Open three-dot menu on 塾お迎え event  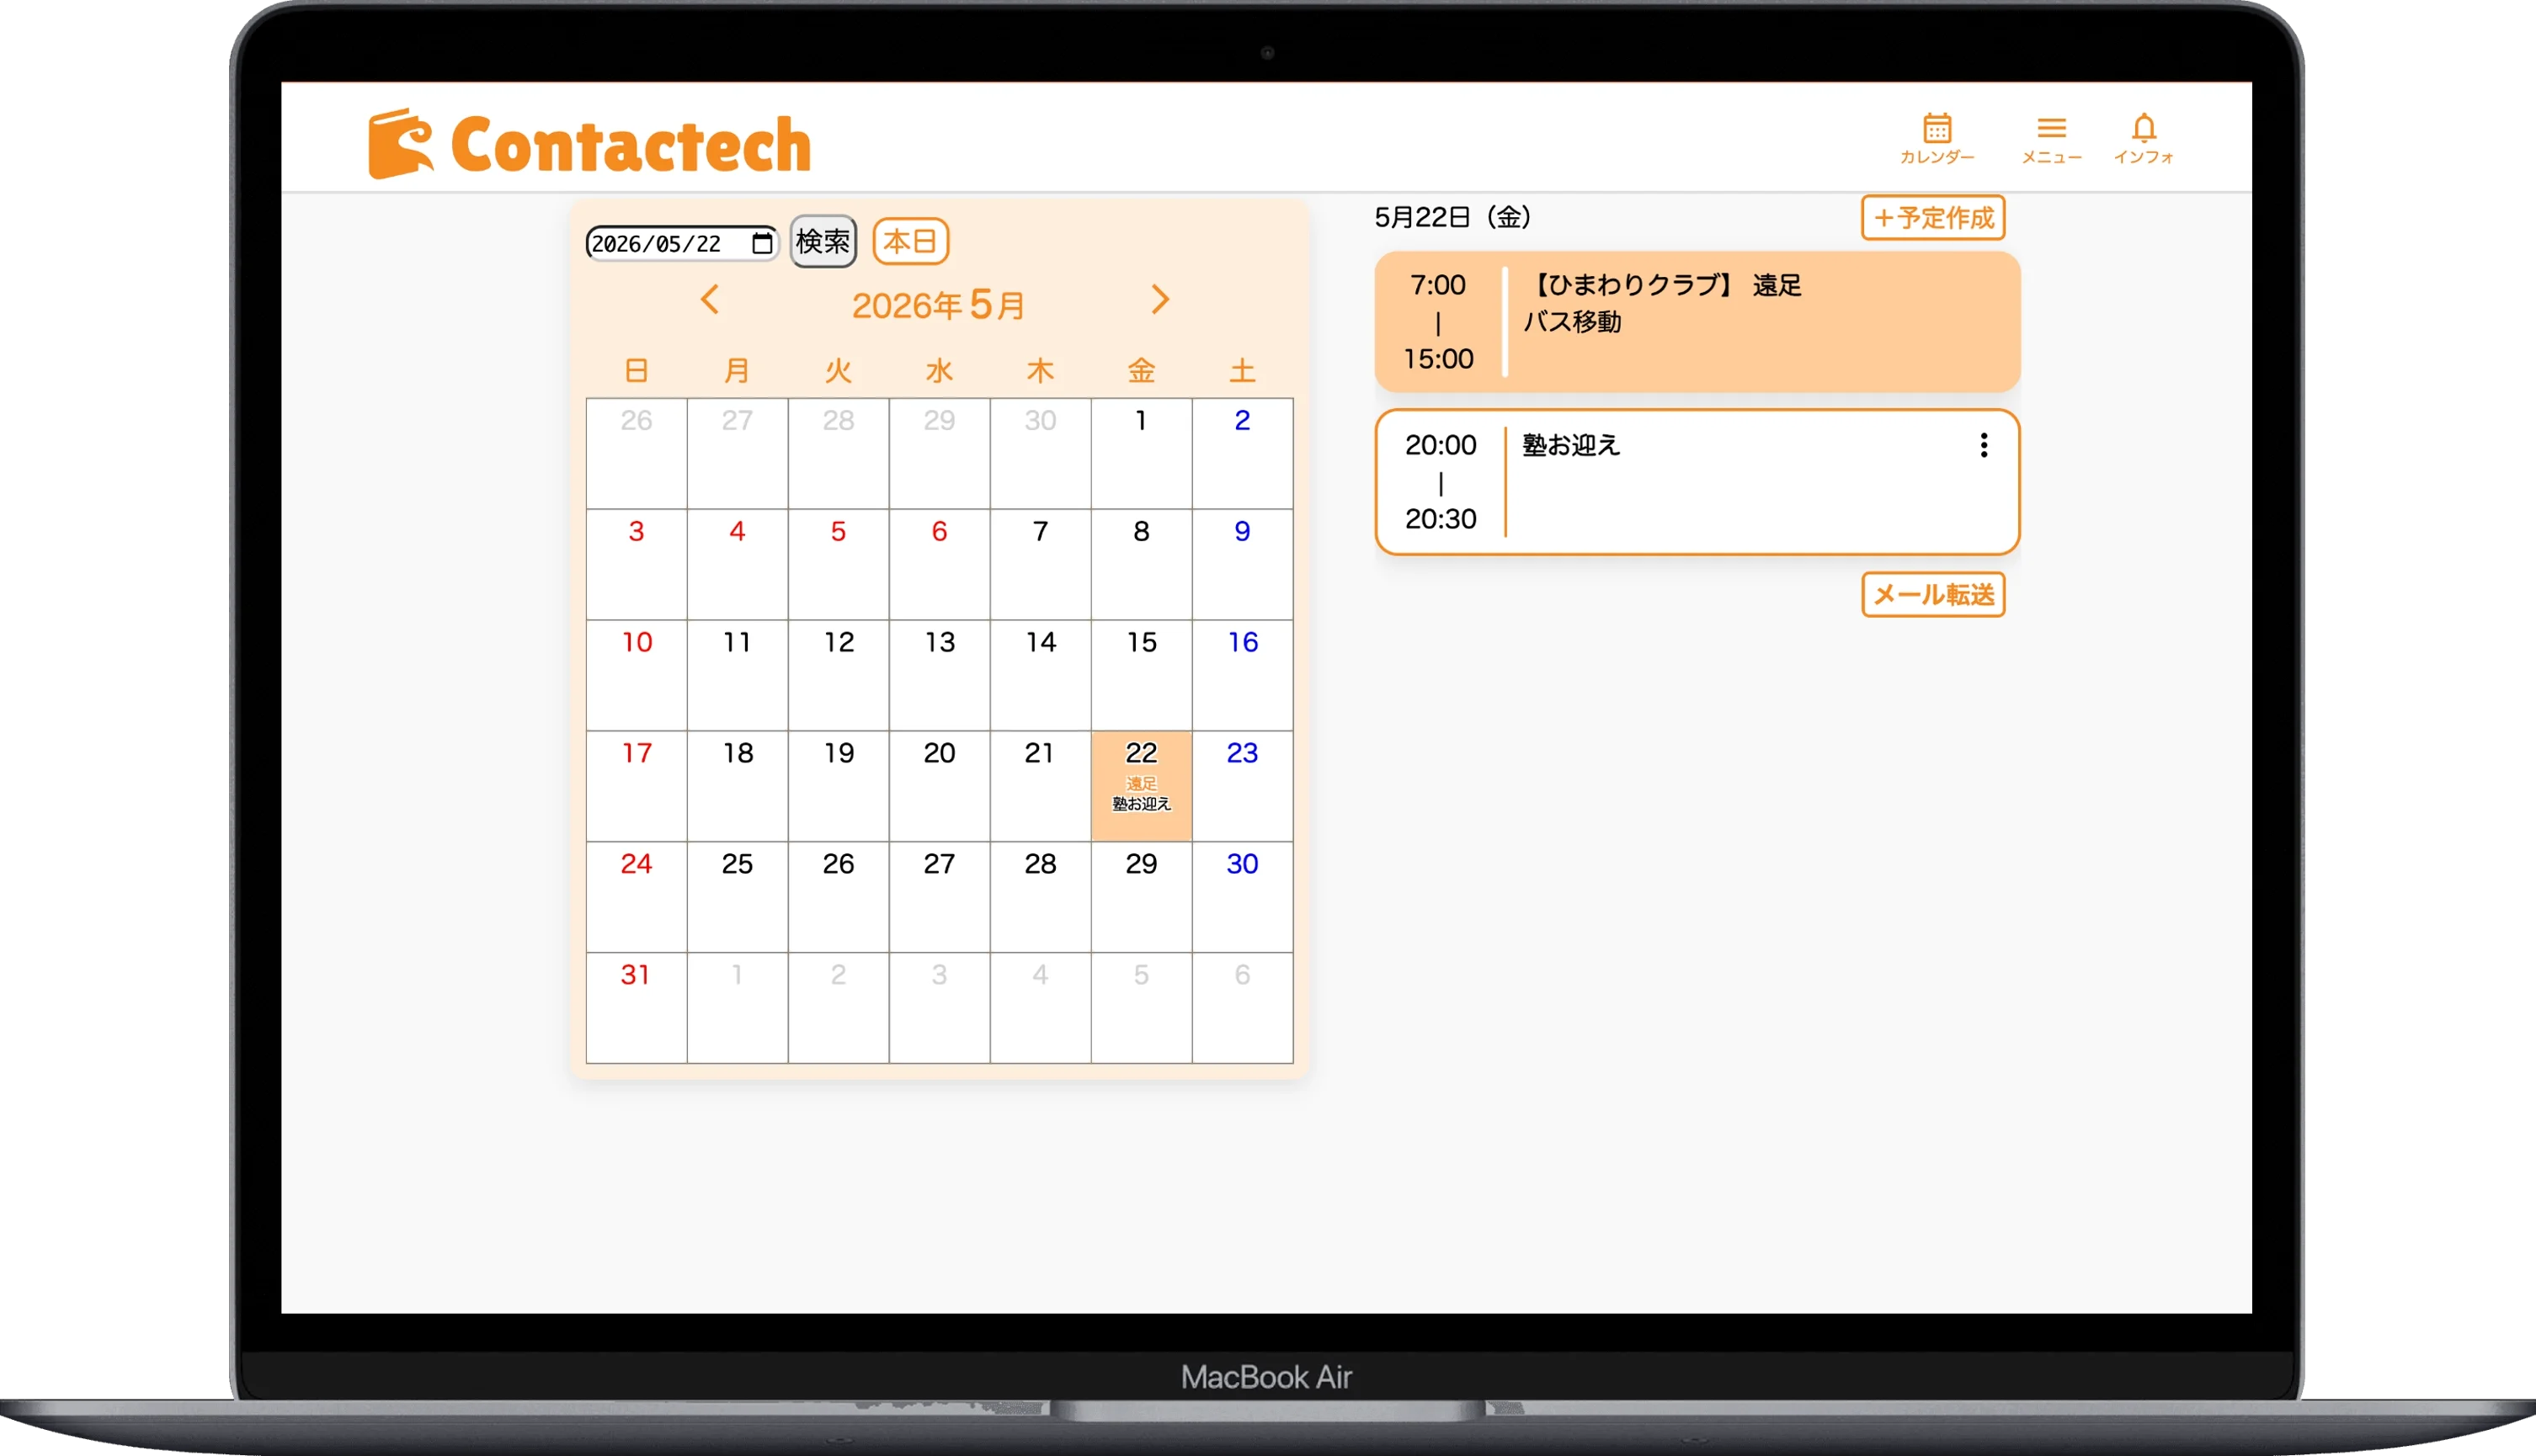pyautogui.click(x=1983, y=445)
